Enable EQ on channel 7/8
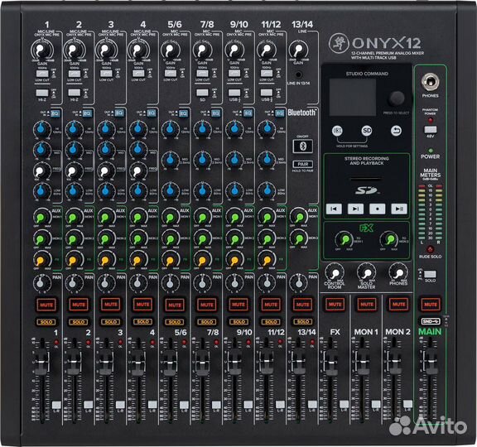Screen dimensions: 477x447 tap(215, 113)
